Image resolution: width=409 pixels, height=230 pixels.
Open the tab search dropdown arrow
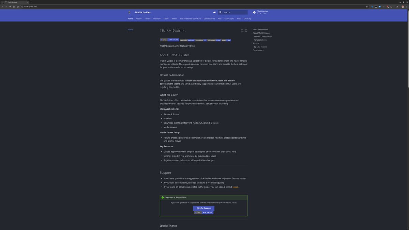coord(2,2)
